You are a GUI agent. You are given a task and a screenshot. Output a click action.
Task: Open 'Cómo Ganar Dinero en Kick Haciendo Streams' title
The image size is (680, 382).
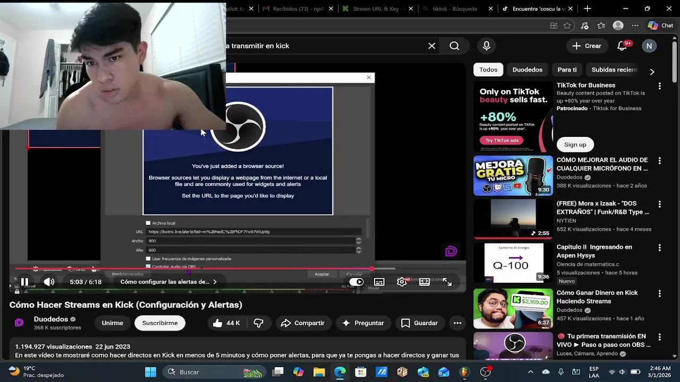(597, 297)
